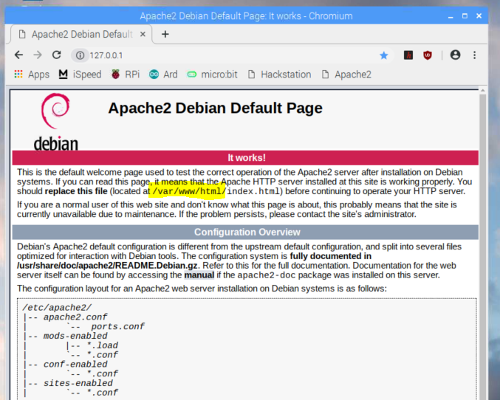Click the 'apache2.conf' entry in tree

tap(75, 317)
